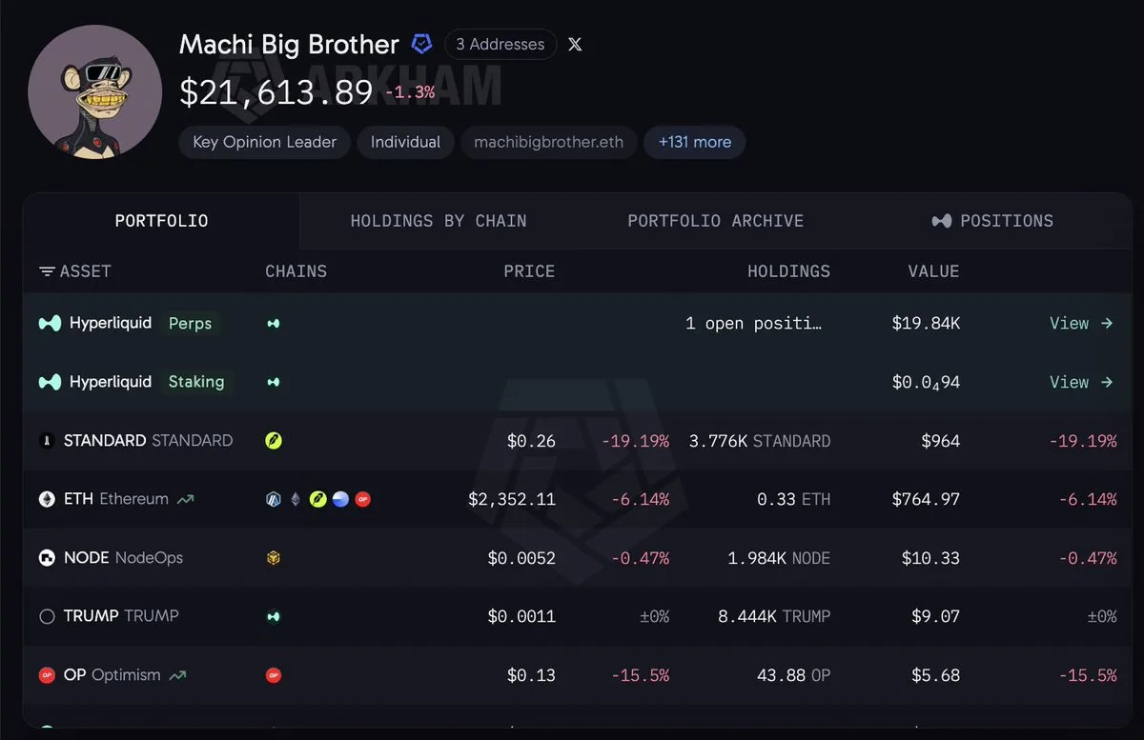Click the red Optimism chain icon in the ETH row

click(362, 499)
